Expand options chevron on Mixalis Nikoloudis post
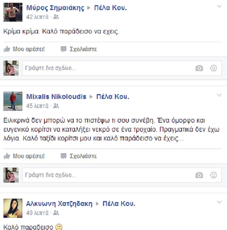This screenshot has height=230, width=227. click(x=219, y=95)
